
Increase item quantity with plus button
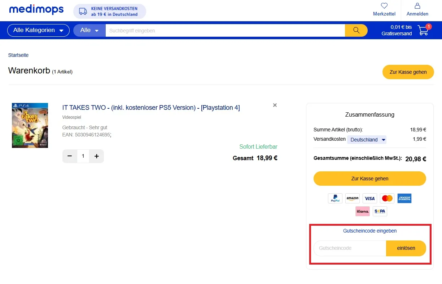click(x=96, y=156)
